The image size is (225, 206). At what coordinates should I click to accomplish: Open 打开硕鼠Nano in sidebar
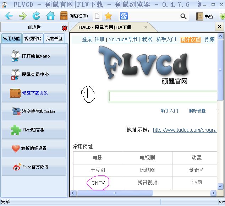coord(34,56)
